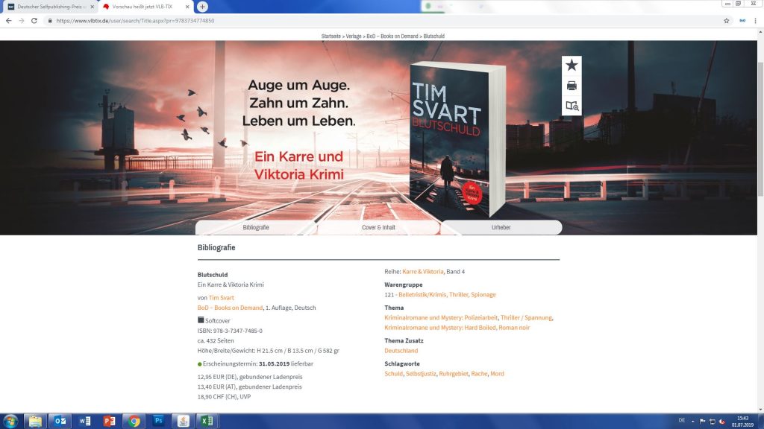Open the Cover & Inhalt section tab
Image resolution: width=764 pixels, height=429 pixels.
[378, 228]
